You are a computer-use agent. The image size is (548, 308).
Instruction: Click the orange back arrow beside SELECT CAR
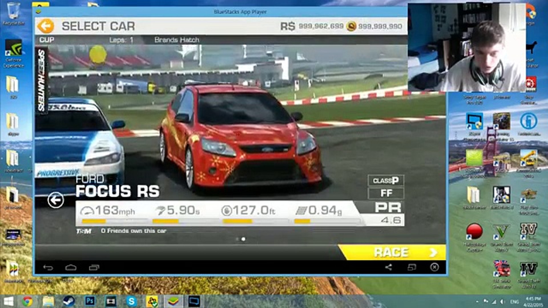pos(46,26)
